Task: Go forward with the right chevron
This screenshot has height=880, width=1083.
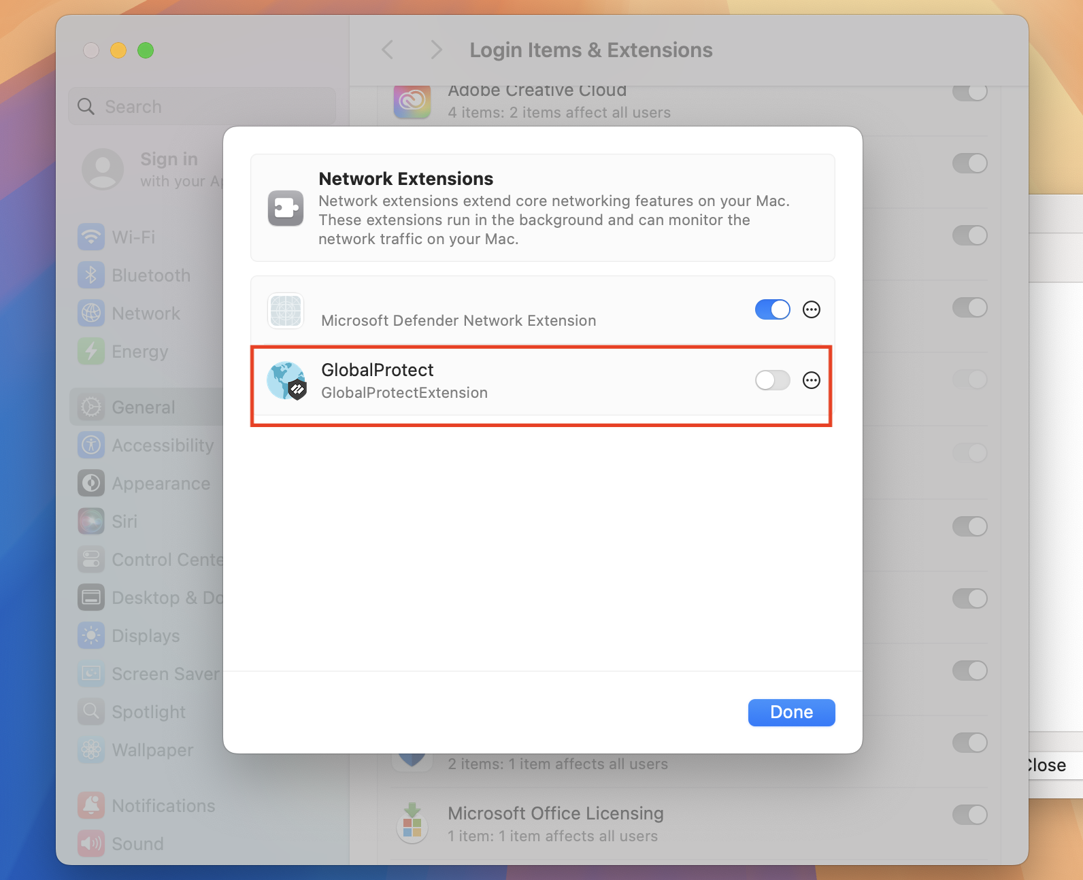Action: (x=437, y=50)
